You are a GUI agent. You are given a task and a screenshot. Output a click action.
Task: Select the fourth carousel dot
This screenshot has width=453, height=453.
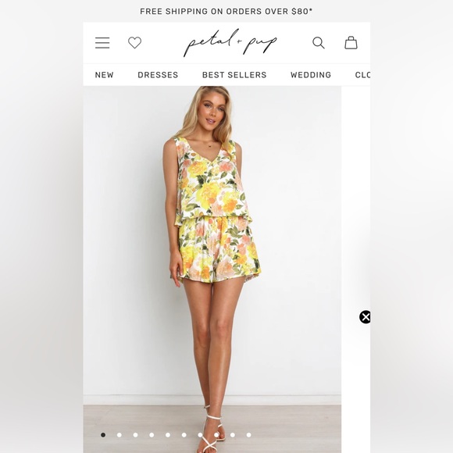click(x=152, y=435)
